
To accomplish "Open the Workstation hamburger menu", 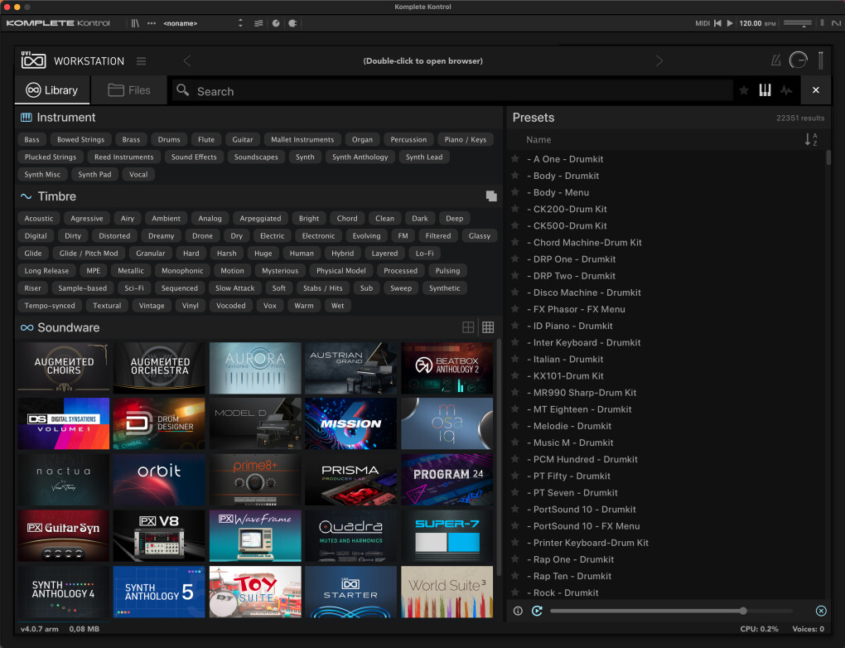I will coord(141,61).
